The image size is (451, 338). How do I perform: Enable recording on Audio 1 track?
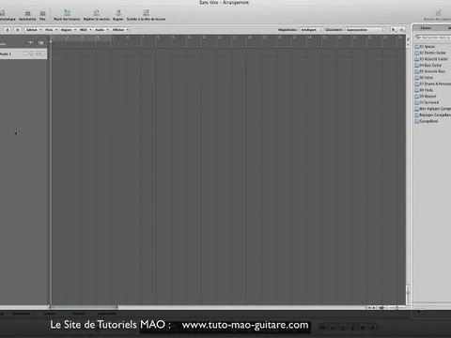click(x=32, y=54)
